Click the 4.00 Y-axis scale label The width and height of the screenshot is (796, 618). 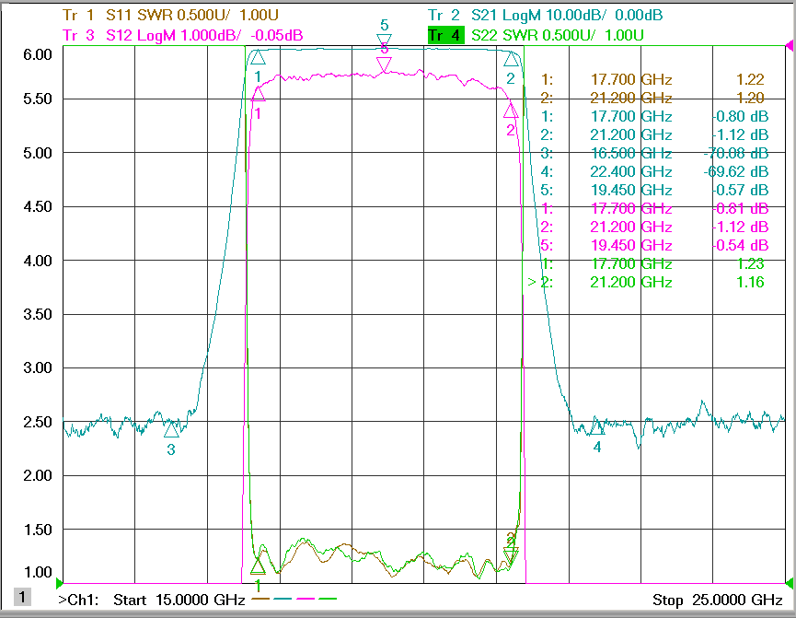pyautogui.click(x=38, y=261)
